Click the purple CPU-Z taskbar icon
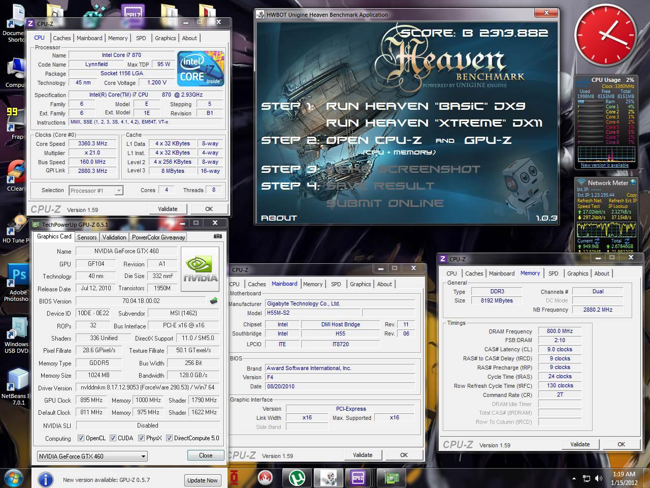 (357, 478)
